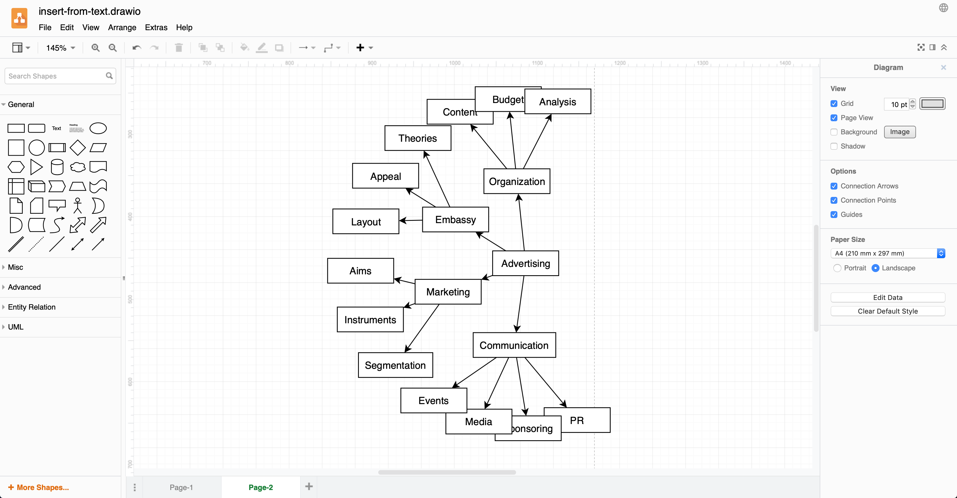
Task: Select the connection arrow style icon
Action: [306, 48]
